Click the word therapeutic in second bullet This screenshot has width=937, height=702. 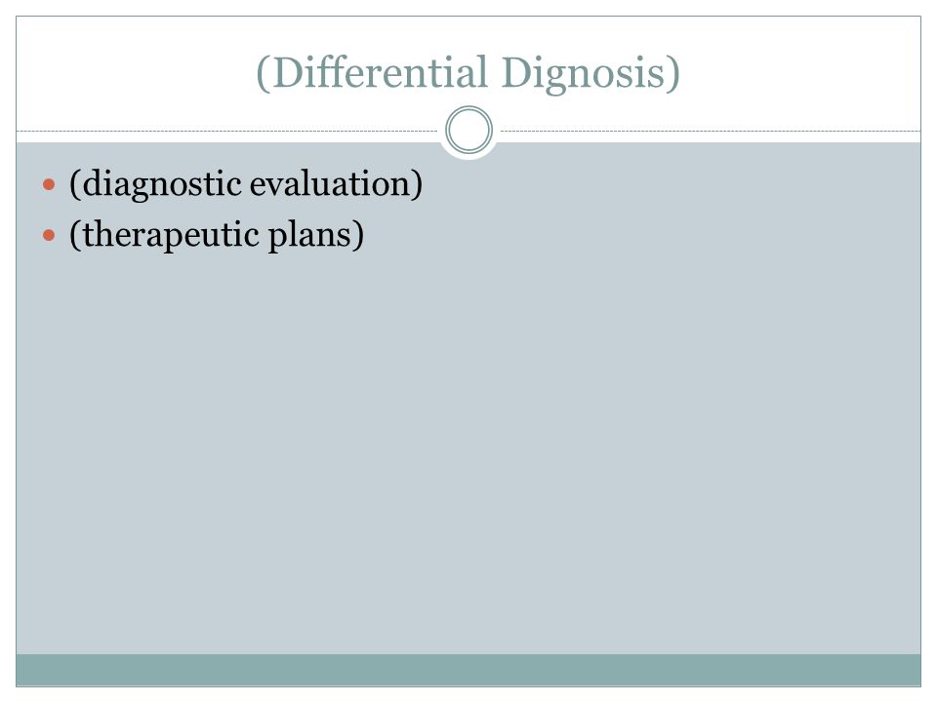coord(171,235)
